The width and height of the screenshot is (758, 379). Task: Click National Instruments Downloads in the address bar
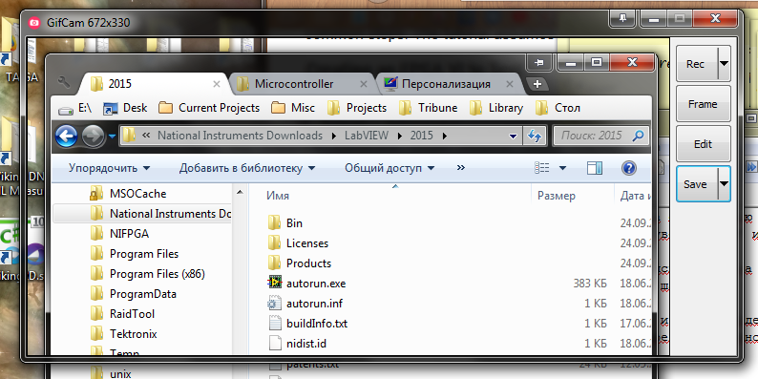(x=240, y=136)
